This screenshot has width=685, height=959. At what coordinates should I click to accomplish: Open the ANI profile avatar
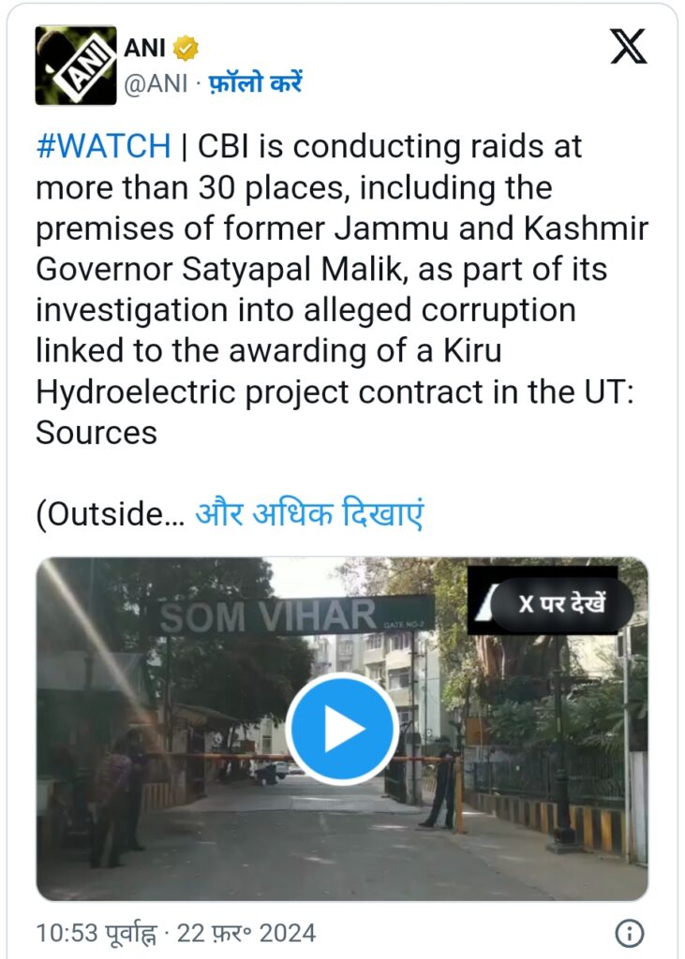[75, 66]
